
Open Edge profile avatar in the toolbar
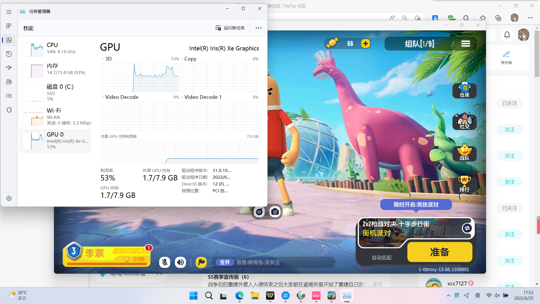[x=514, y=18]
